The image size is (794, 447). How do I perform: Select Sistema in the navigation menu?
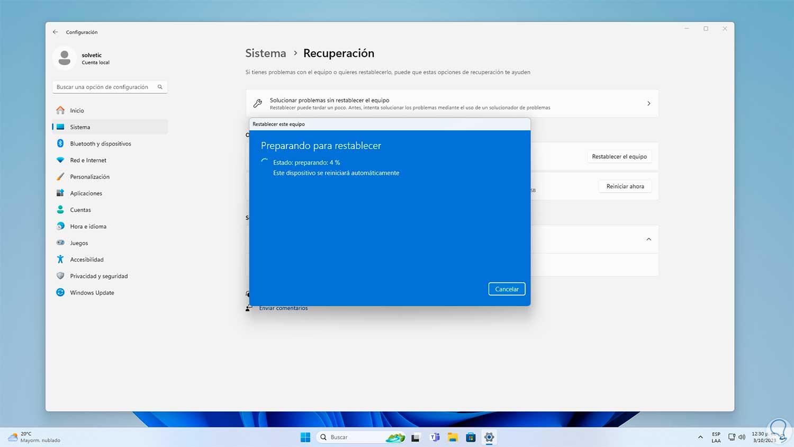click(x=79, y=127)
